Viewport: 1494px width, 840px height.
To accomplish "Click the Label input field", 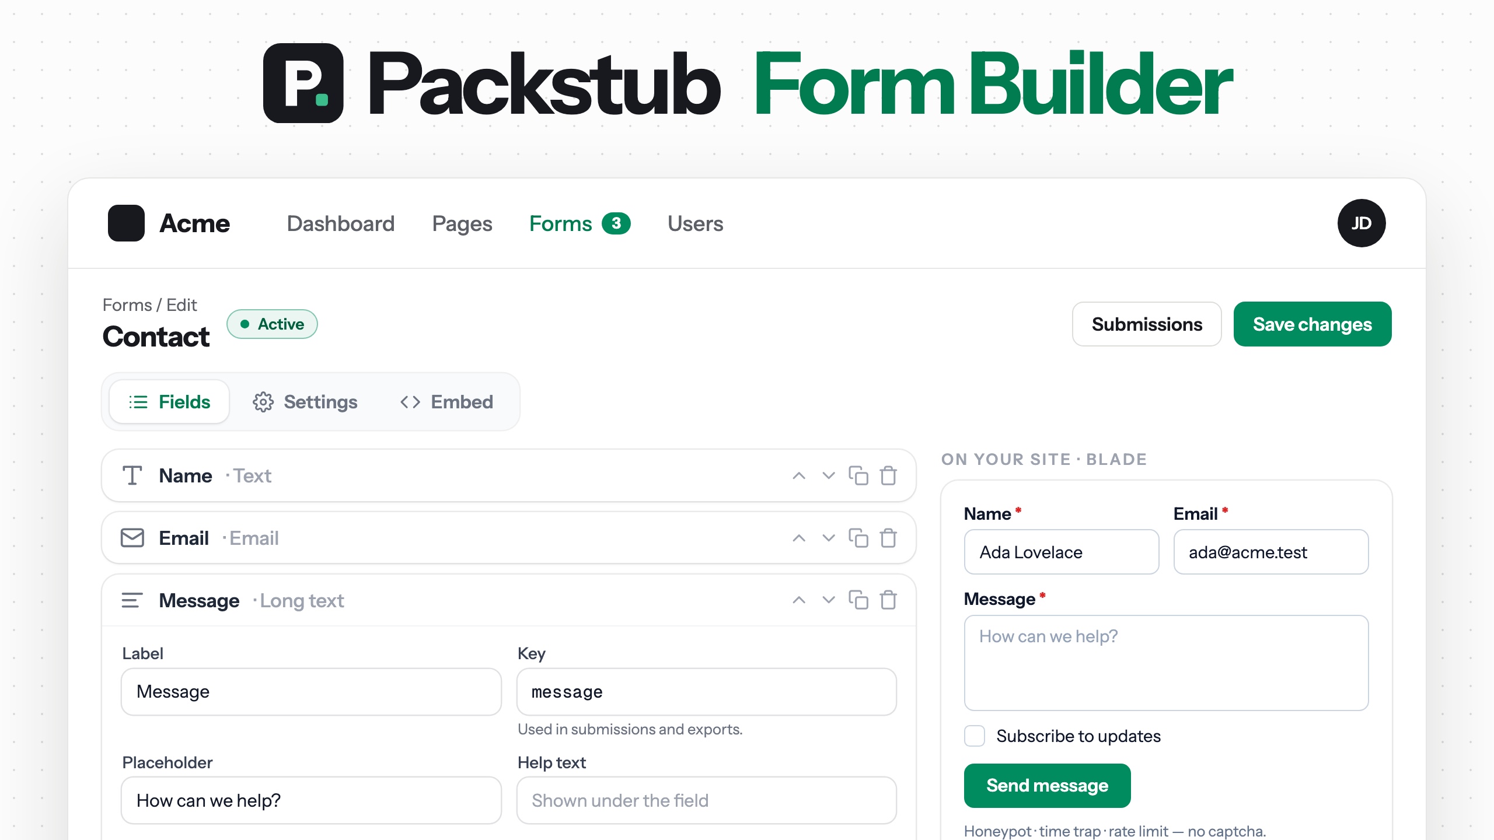I will 311,692.
